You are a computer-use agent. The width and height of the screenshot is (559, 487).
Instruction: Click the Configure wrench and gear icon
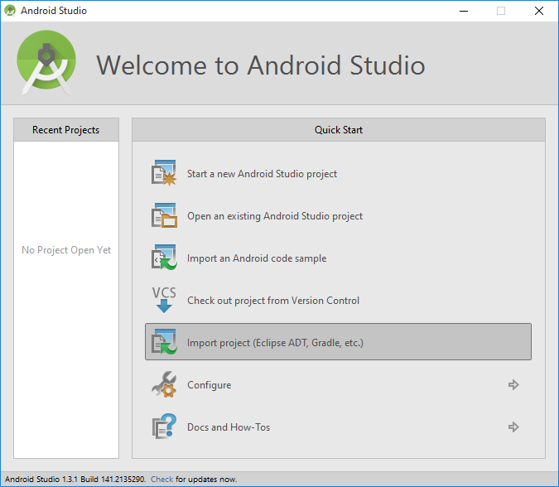(164, 384)
